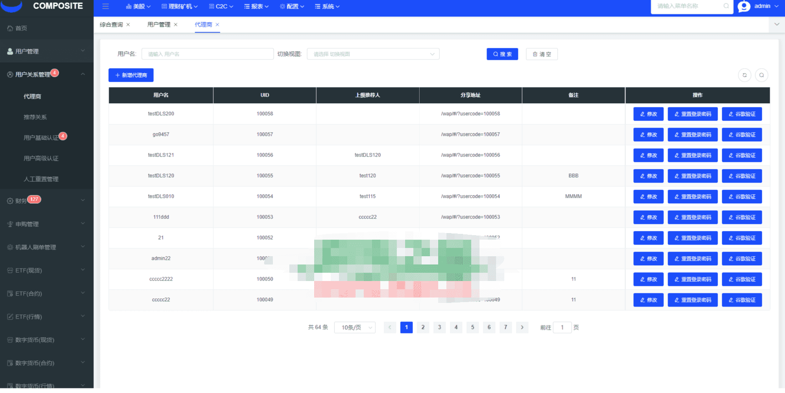Click the admin avatar icon
The height and width of the screenshot is (393, 785).
click(744, 6)
